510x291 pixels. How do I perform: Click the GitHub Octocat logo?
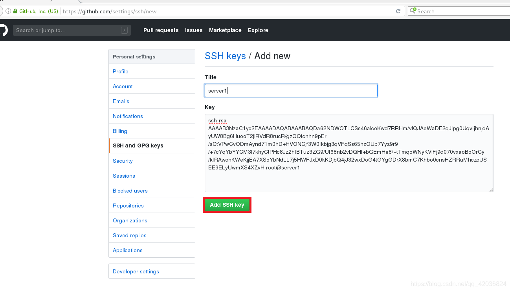click(x=2, y=30)
